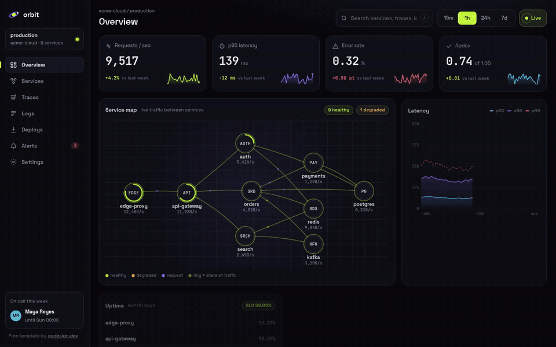Click the 9 healthy status pill
This screenshot has height=347, width=556.
(x=339, y=110)
